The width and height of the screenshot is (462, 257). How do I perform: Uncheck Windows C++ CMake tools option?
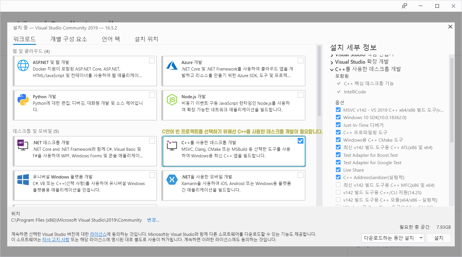point(338,140)
